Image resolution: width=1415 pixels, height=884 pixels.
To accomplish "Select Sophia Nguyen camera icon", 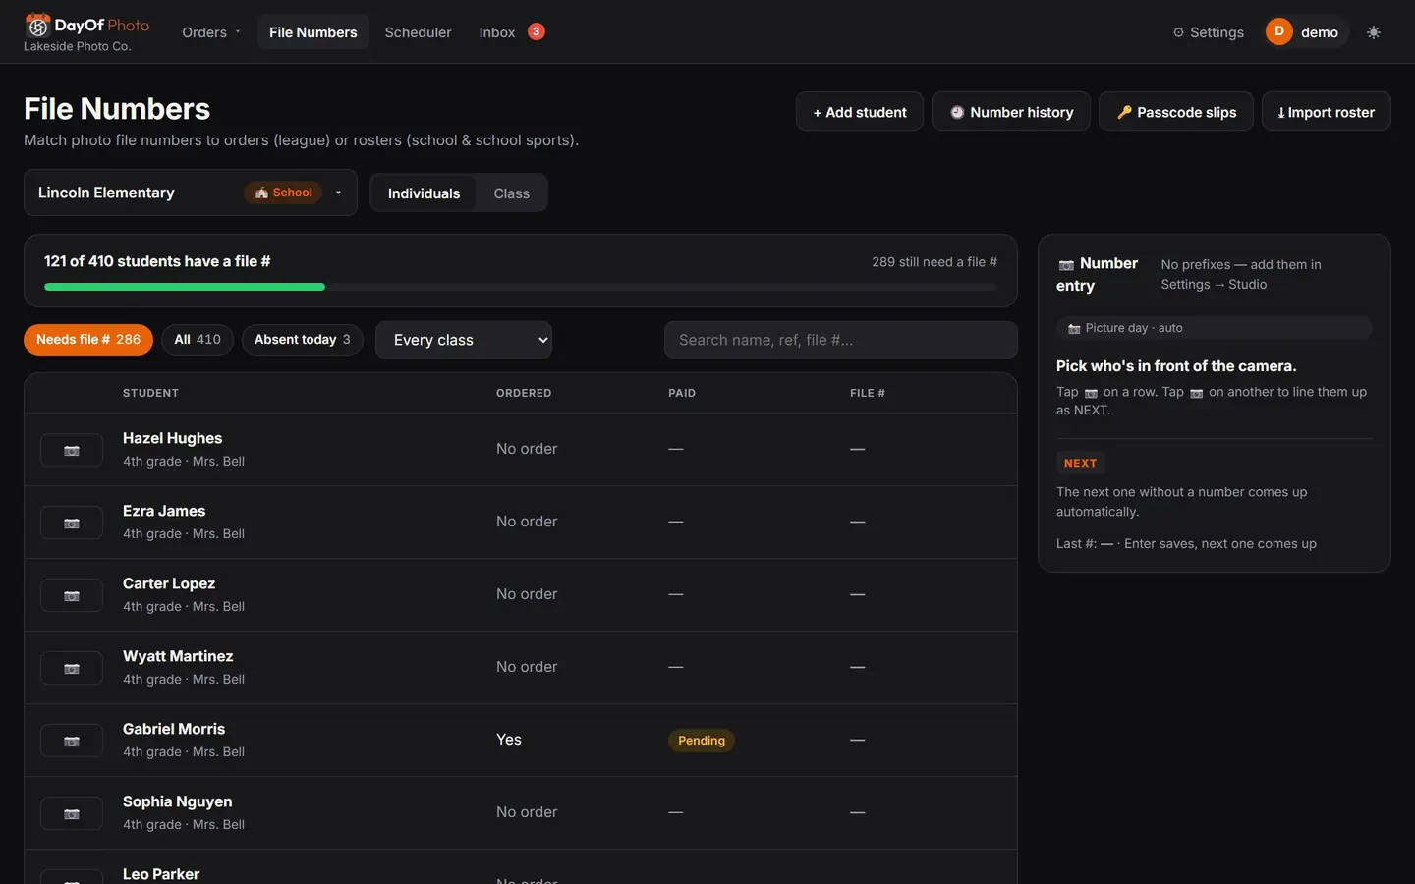I will coord(72,813).
